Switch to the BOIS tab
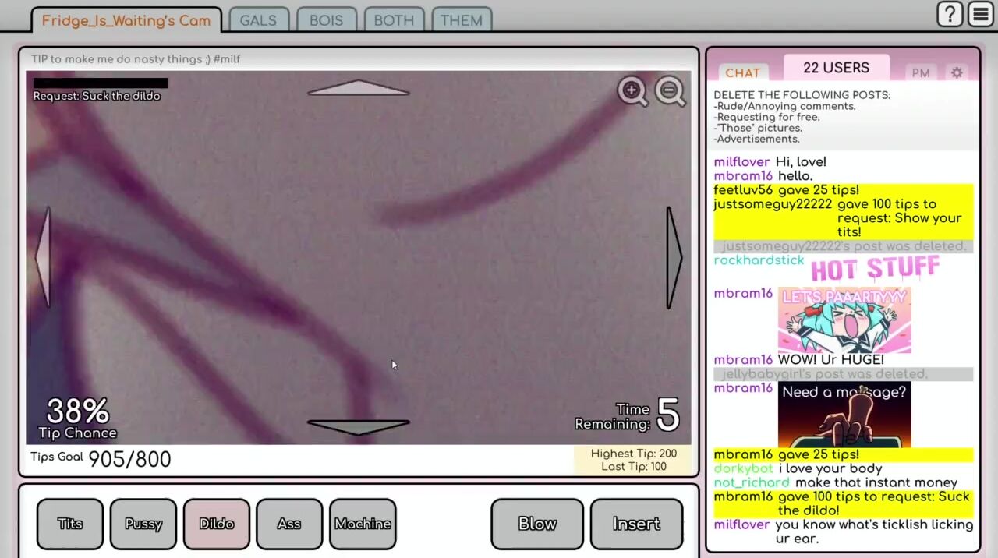 tap(326, 20)
